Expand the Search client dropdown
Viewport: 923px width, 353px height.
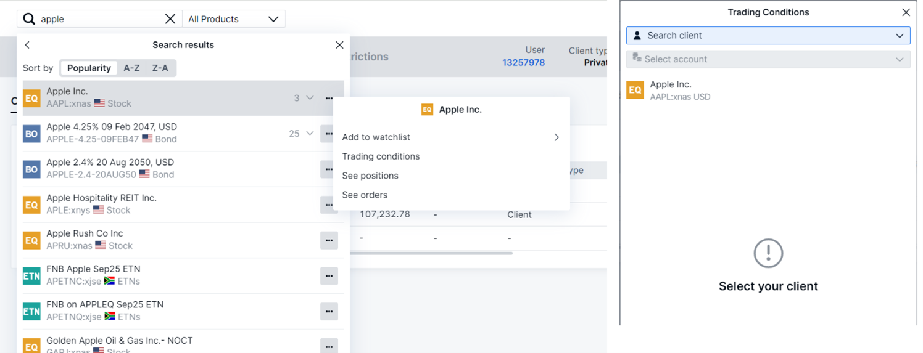[x=768, y=36]
